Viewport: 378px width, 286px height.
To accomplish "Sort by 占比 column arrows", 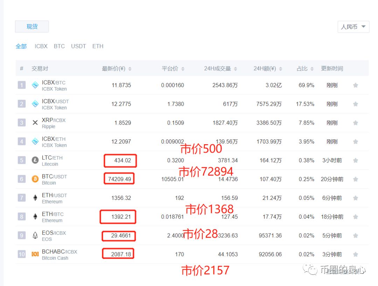I will coord(312,69).
